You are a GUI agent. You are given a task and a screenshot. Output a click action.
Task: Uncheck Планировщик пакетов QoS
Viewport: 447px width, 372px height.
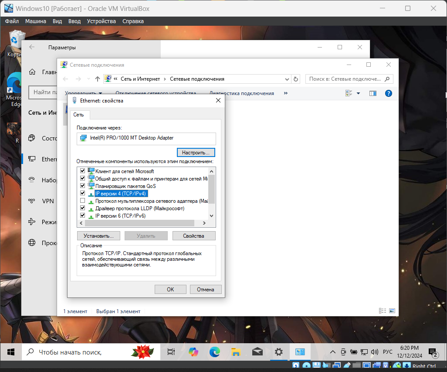pos(82,186)
